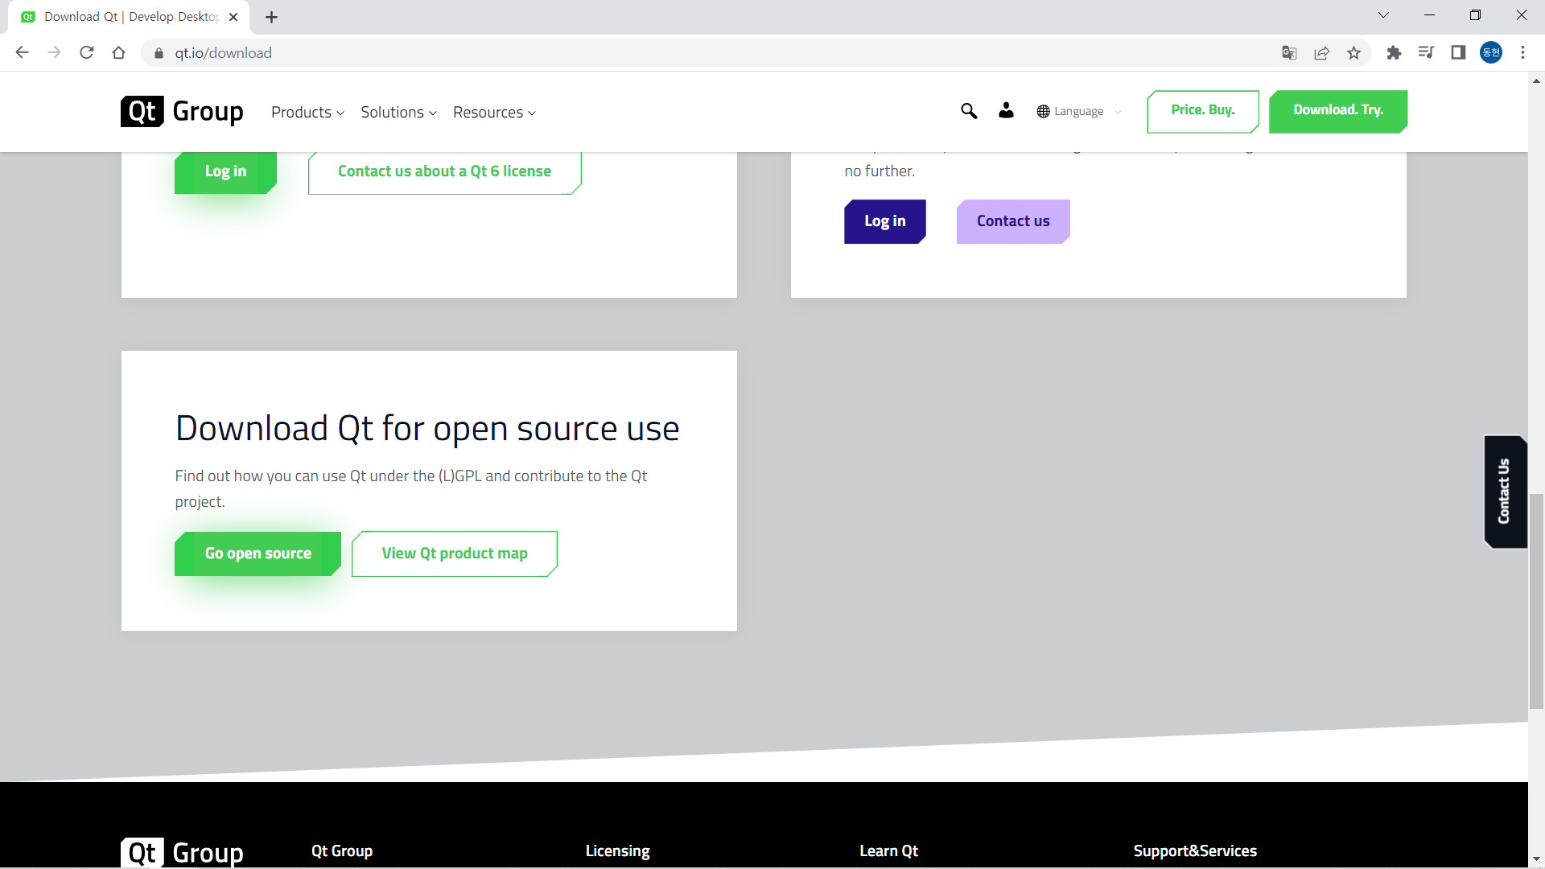
Task: Bookmark this page with star icon
Action: click(1354, 53)
